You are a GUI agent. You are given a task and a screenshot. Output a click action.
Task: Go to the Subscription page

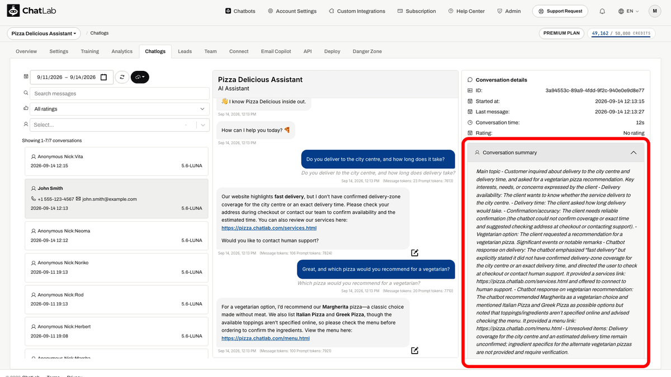pos(417,11)
